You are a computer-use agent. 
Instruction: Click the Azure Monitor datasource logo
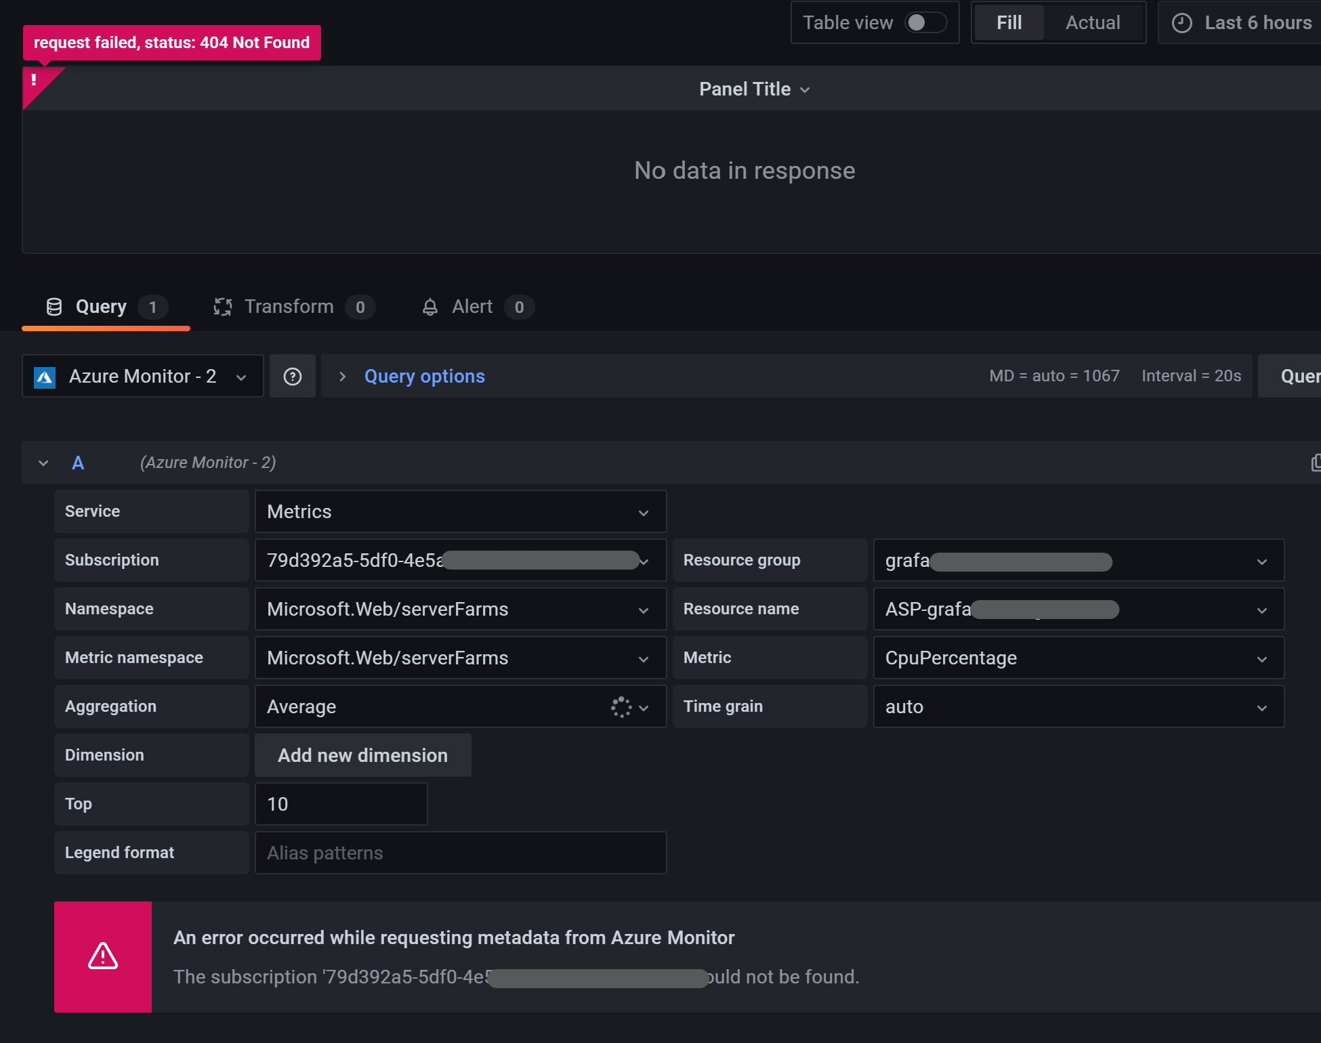[44, 377]
